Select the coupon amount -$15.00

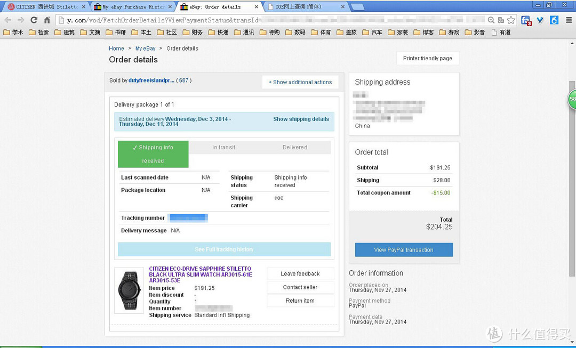point(441,193)
